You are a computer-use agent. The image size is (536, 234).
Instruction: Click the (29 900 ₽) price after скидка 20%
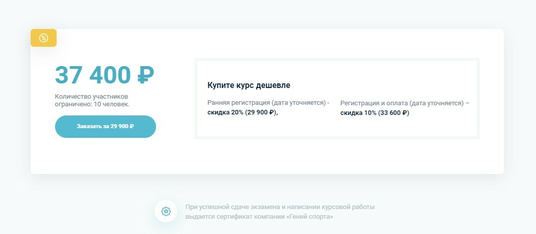coord(261,112)
